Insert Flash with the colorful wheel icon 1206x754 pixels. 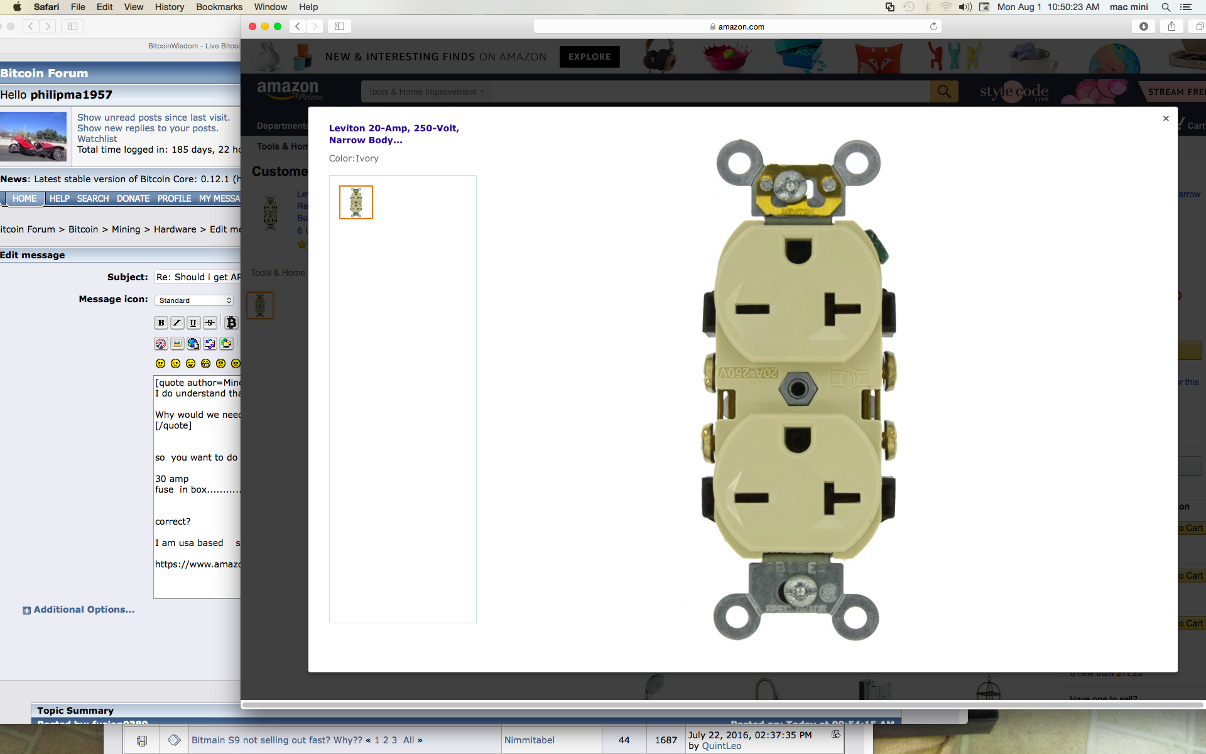[x=161, y=344]
